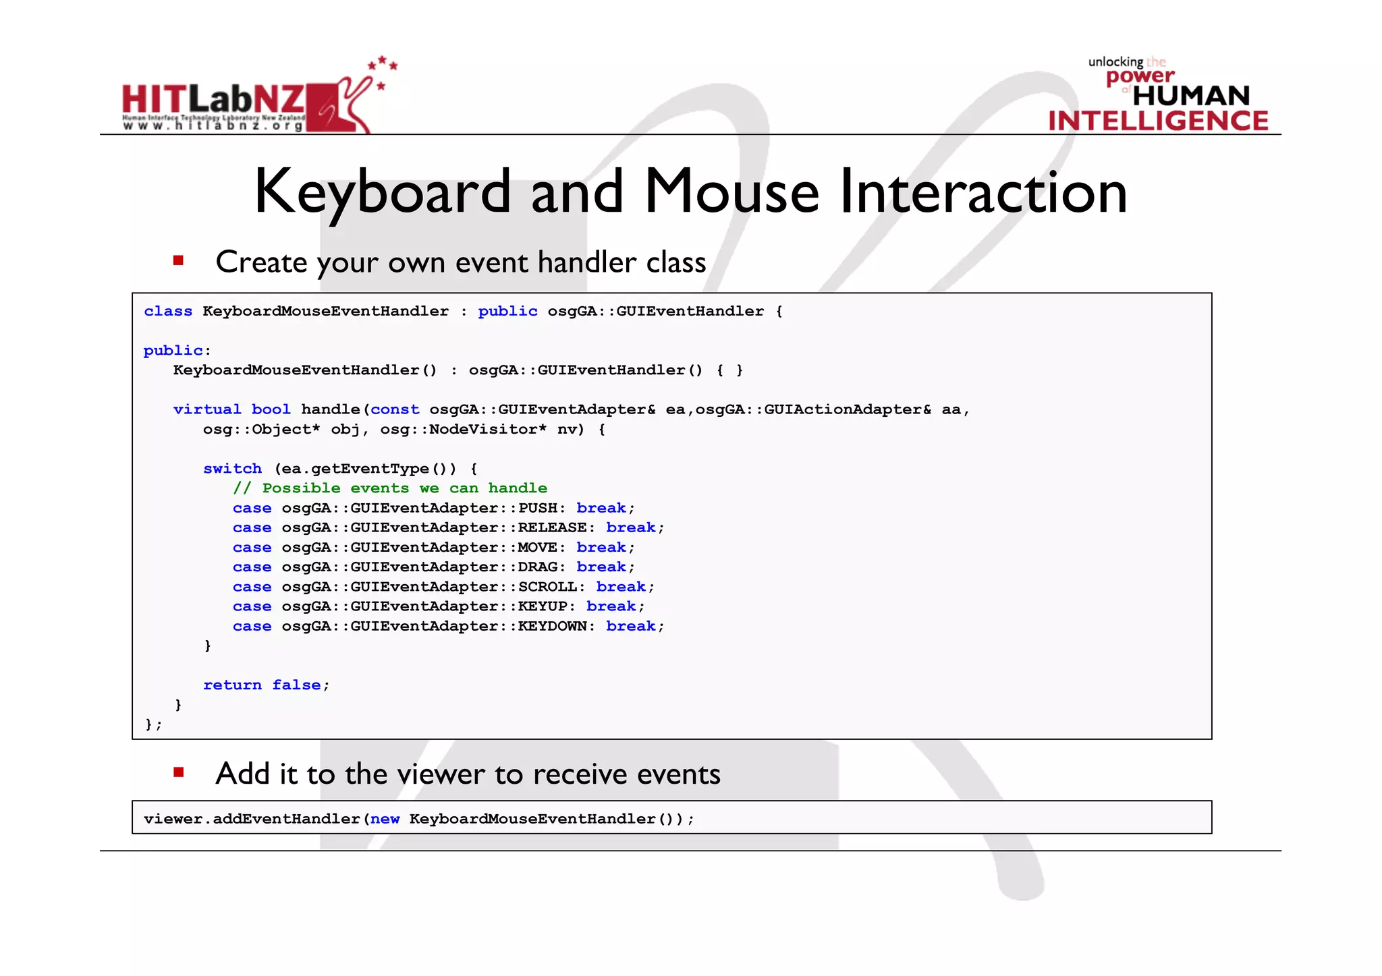Click the 'virtual bool handle(const' line
The image size is (1382, 976).
(571, 409)
